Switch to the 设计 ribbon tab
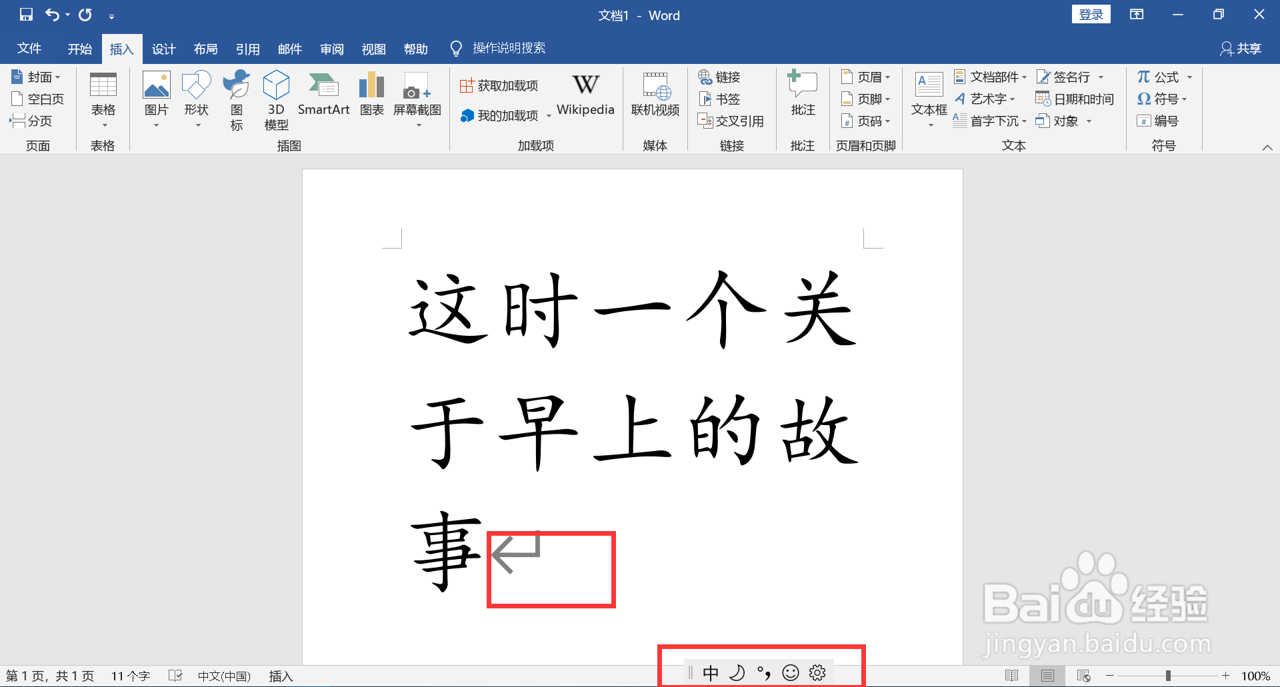The width and height of the screenshot is (1280, 687). 163,48
